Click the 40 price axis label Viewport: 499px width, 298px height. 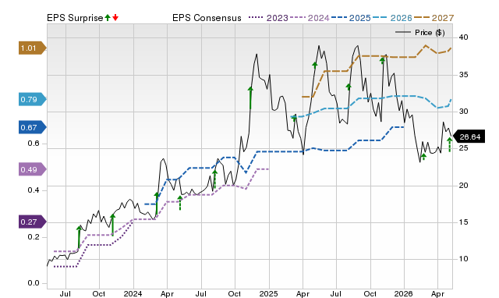pos(463,37)
